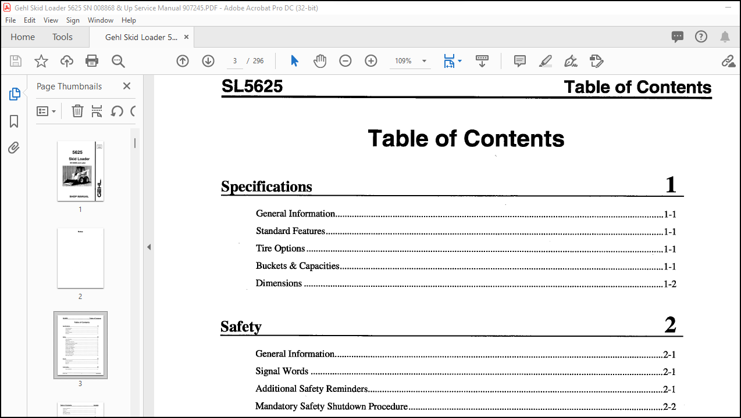This screenshot has height=418, width=741.
Task: Open the File menu
Action: [x=10, y=20]
